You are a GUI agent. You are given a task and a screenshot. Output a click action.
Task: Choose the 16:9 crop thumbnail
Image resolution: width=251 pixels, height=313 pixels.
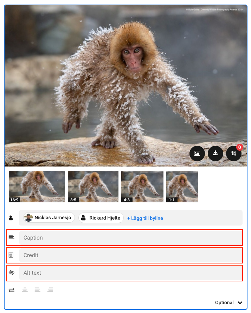37,187
